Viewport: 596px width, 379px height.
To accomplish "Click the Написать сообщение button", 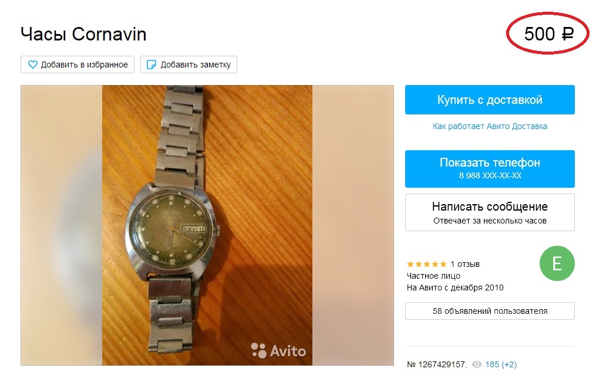I will [x=490, y=212].
